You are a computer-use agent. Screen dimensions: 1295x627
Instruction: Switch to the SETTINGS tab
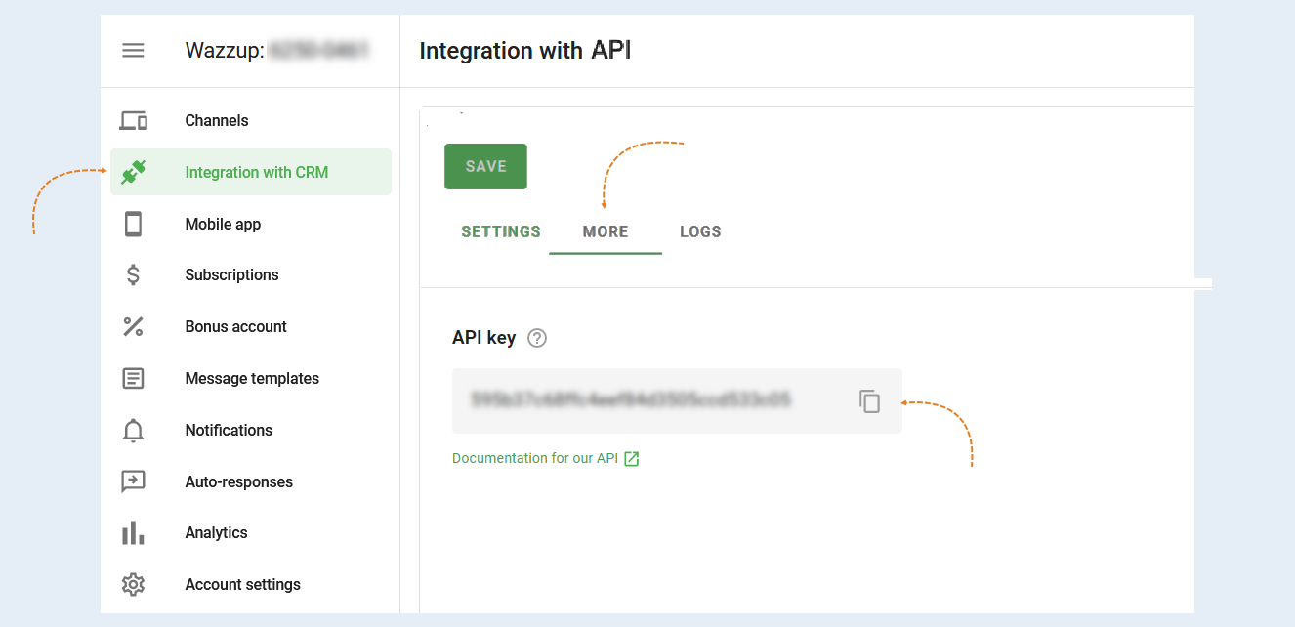tap(501, 232)
